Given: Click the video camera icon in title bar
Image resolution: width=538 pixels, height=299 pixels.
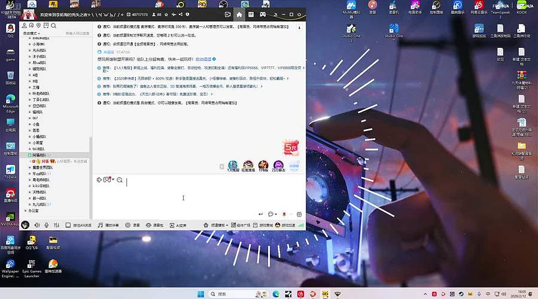Looking at the screenshot, I should [x=227, y=14].
